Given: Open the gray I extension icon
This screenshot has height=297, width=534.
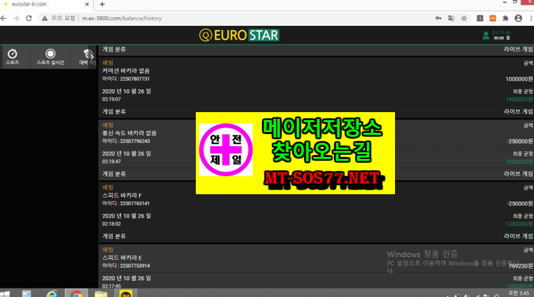Looking at the screenshot, I should pyautogui.click(x=480, y=19).
